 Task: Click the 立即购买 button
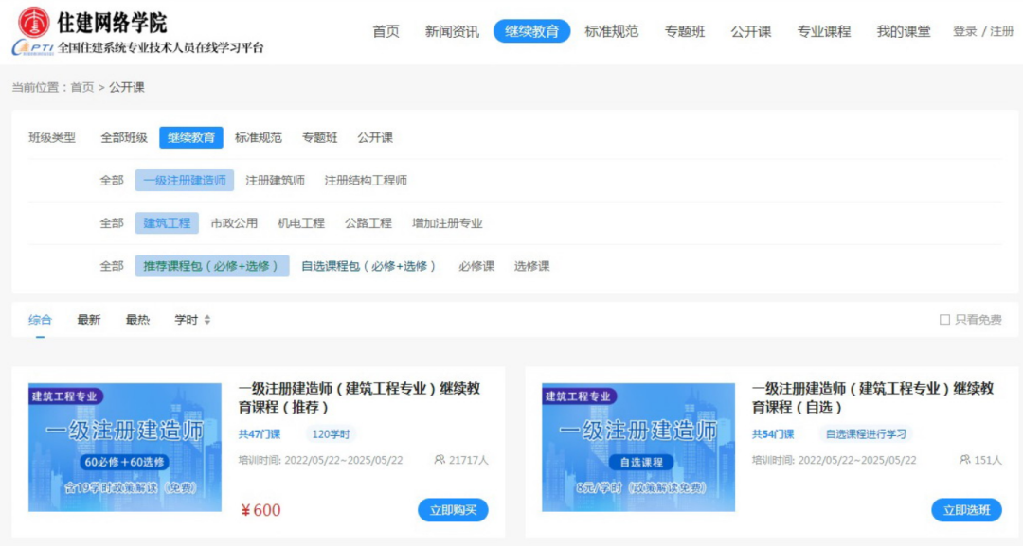tap(453, 509)
